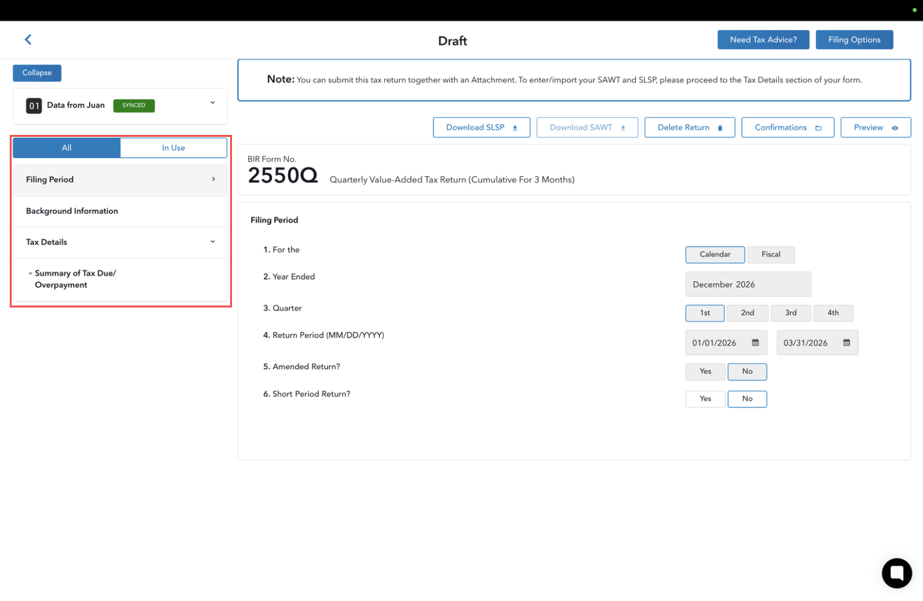Click the calendar icon for 01/01/2026 date
Image resolution: width=923 pixels, height=601 pixels.
(x=755, y=342)
